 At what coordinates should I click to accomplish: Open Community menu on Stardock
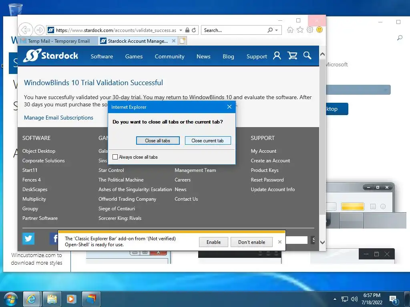click(169, 56)
